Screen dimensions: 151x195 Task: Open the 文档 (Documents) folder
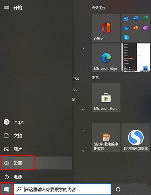click(x=36, y=135)
